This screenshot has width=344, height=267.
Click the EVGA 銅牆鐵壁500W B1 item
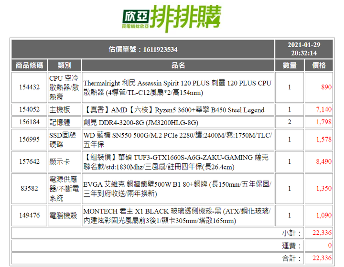pyautogui.click(x=178, y=189)
